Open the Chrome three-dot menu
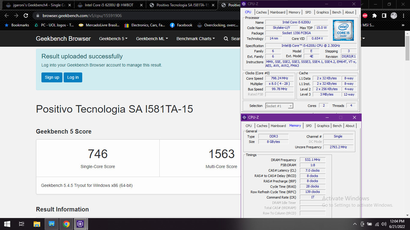This screenshot has height=230, width=410. coord(403,16)
